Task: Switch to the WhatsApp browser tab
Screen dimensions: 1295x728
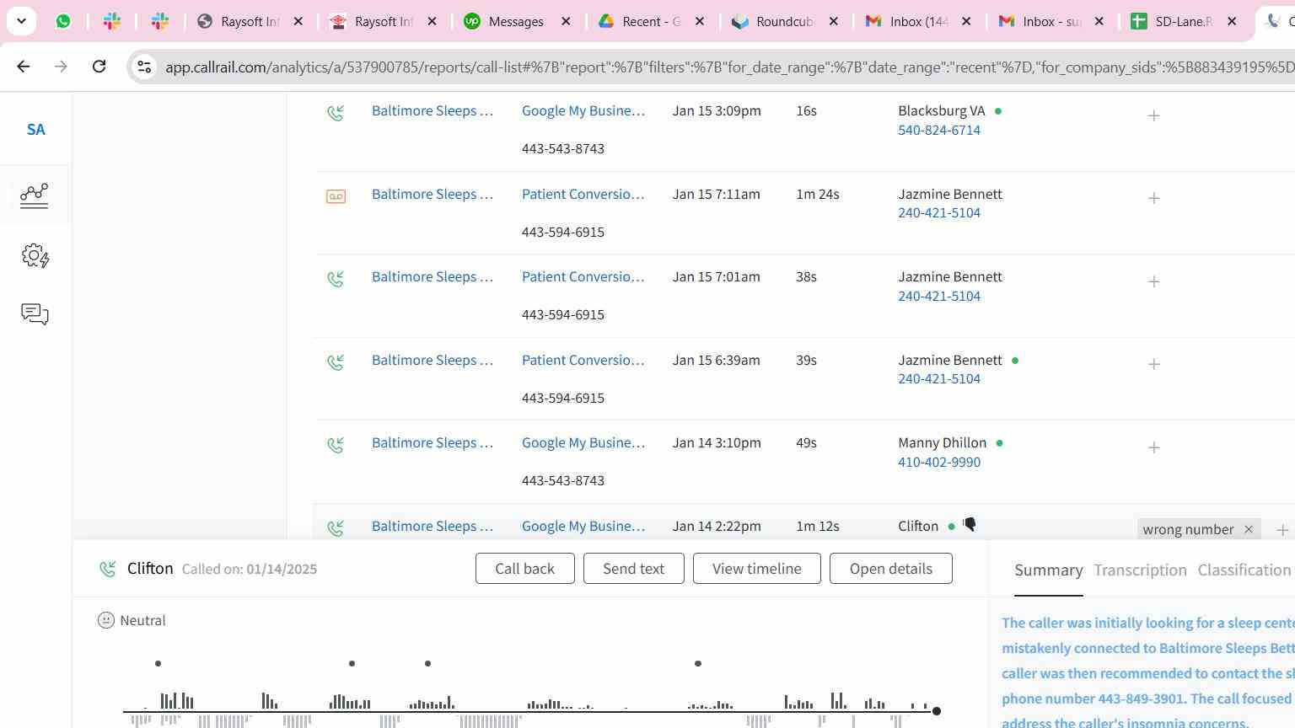Action: [63, 21]
